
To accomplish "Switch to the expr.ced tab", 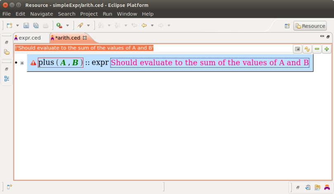I will pyautogui.click(x=30, y=38).
